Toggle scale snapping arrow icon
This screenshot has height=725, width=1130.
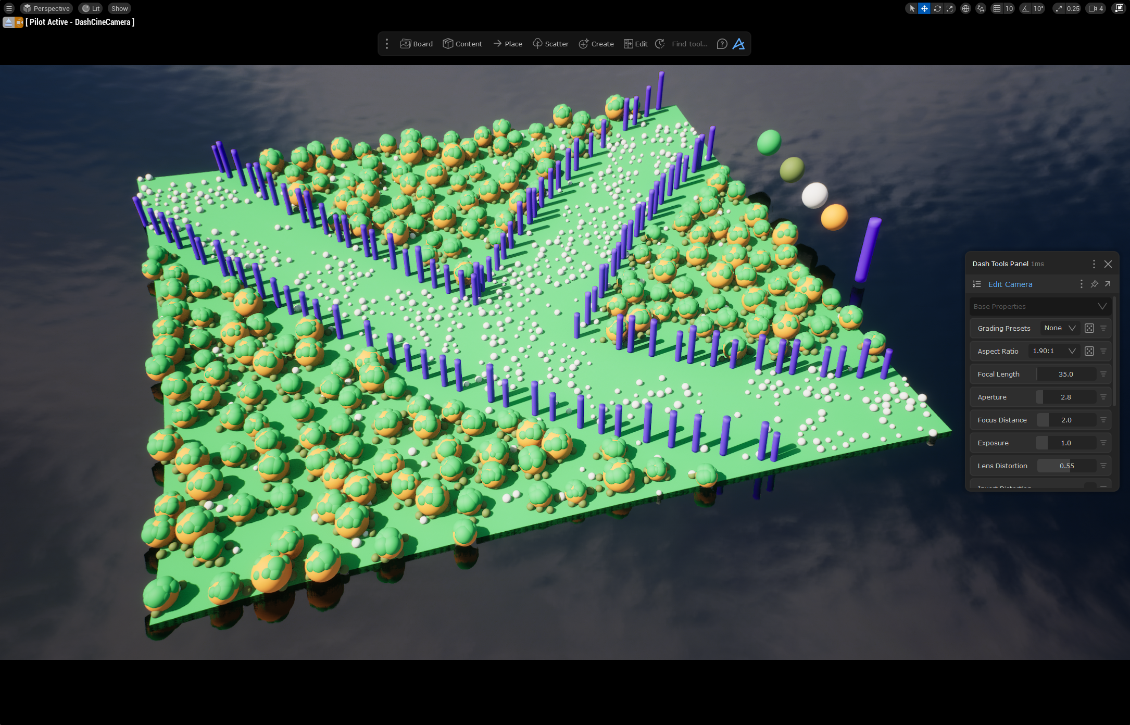pyautogui.click(x=1059, y=8)
